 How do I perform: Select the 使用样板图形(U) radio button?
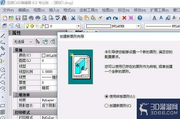point(106,97)
